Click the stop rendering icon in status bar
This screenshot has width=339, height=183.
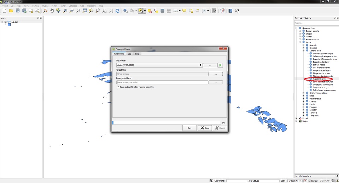[305, 181]
